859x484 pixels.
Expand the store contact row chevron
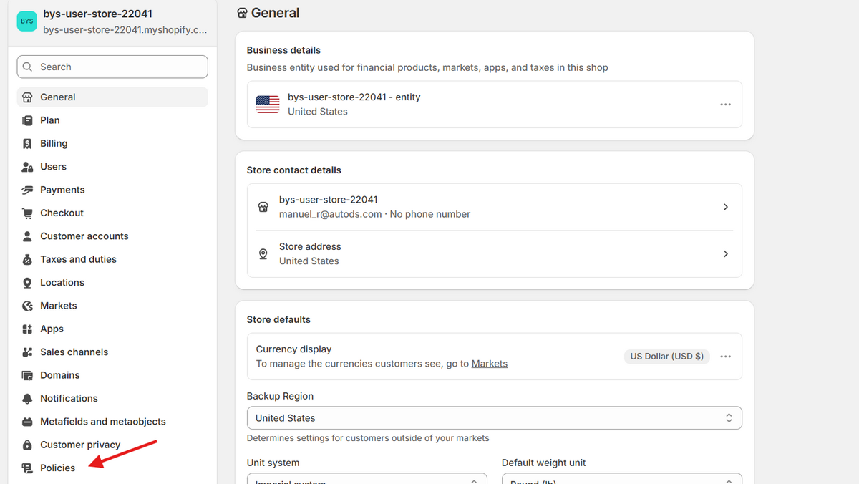[x=725, y=207]
